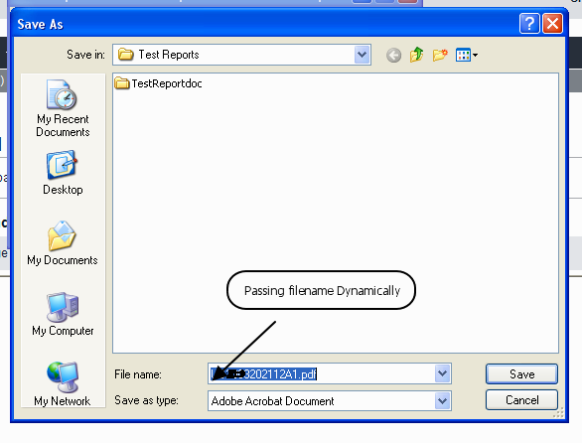Go to the Desktop shortcut
The width and height of the screenshot is (582, 443).
63,173
